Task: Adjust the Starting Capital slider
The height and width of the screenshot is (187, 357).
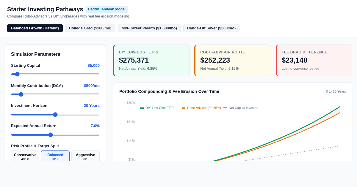Action: 55,74
